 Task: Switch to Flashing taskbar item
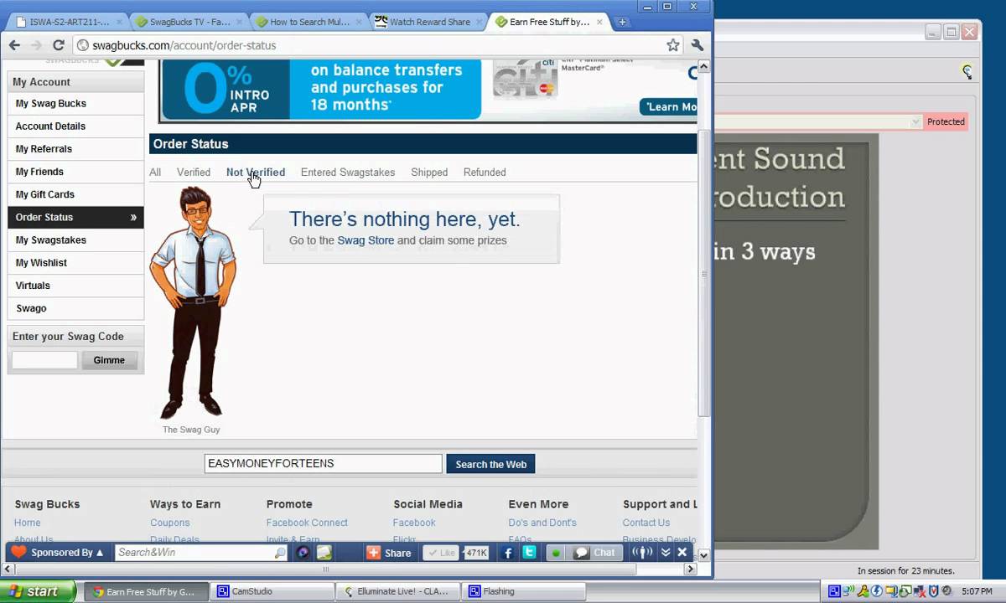[x=522, y=591]
